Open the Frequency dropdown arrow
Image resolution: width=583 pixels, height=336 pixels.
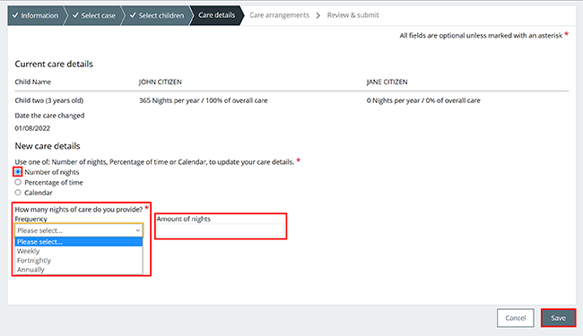(x=137, y=230)
